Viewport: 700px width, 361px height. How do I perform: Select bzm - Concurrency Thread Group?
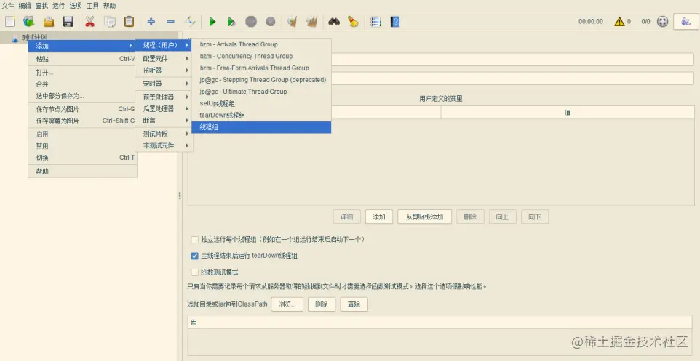pos(262,56)
